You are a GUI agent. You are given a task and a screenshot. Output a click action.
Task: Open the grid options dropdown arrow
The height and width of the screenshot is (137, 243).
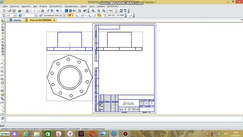85,15
